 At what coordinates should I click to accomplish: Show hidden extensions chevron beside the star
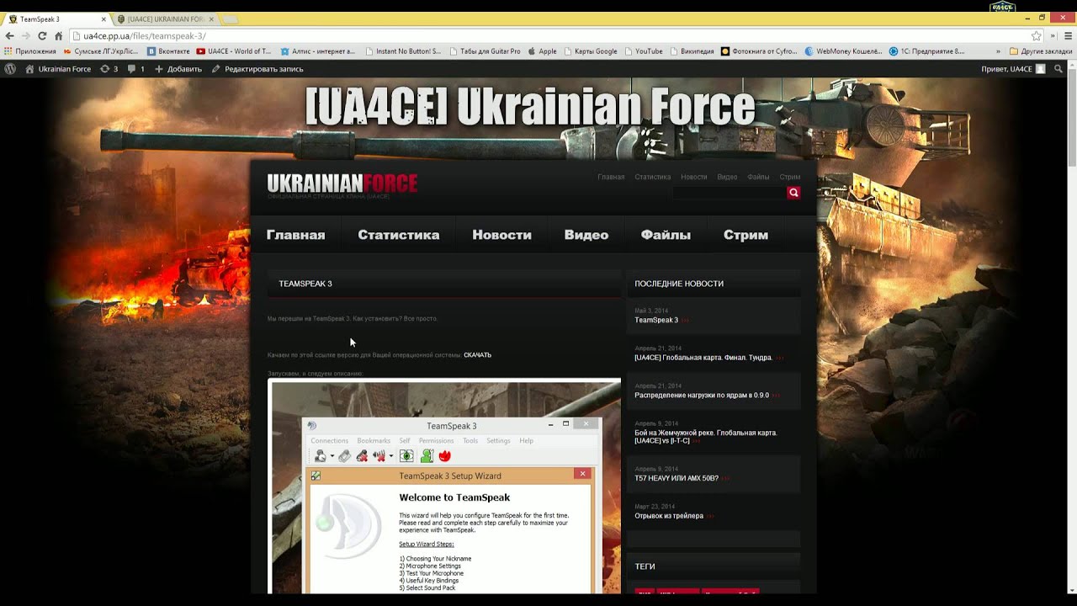coord(1053,36)
